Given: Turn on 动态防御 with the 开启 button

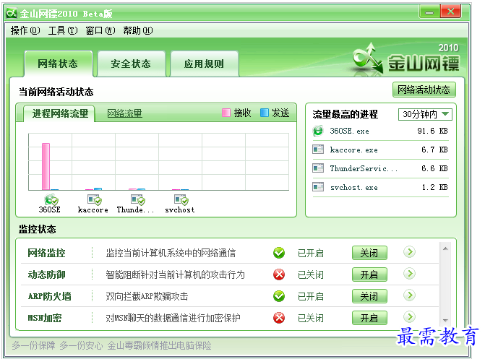Looking at the screenshot, I should pyautogui.click(x=369, y=275).
